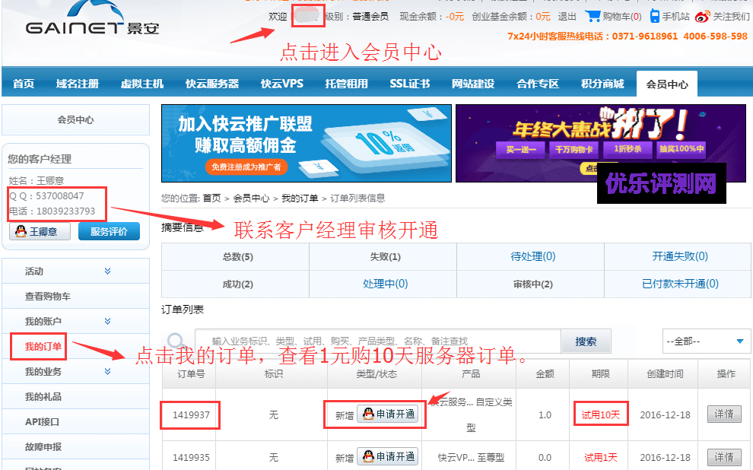753x470 pixels.
Task: Go to the 域名注册 nav menu
Action: (x=77, y=84)
